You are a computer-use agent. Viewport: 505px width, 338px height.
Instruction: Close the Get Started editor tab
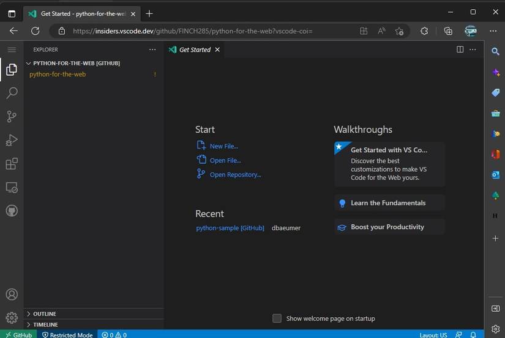coord(217,50)
